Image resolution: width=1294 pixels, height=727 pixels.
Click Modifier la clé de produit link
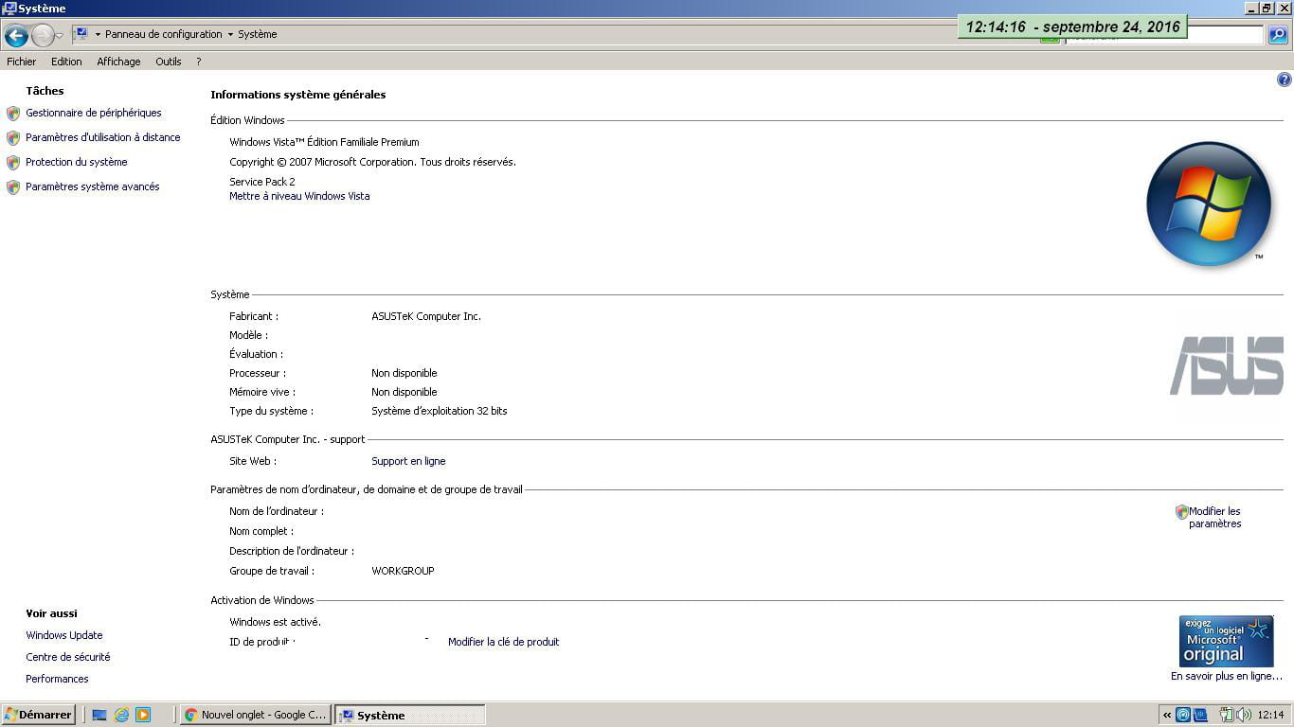(504, 642)
